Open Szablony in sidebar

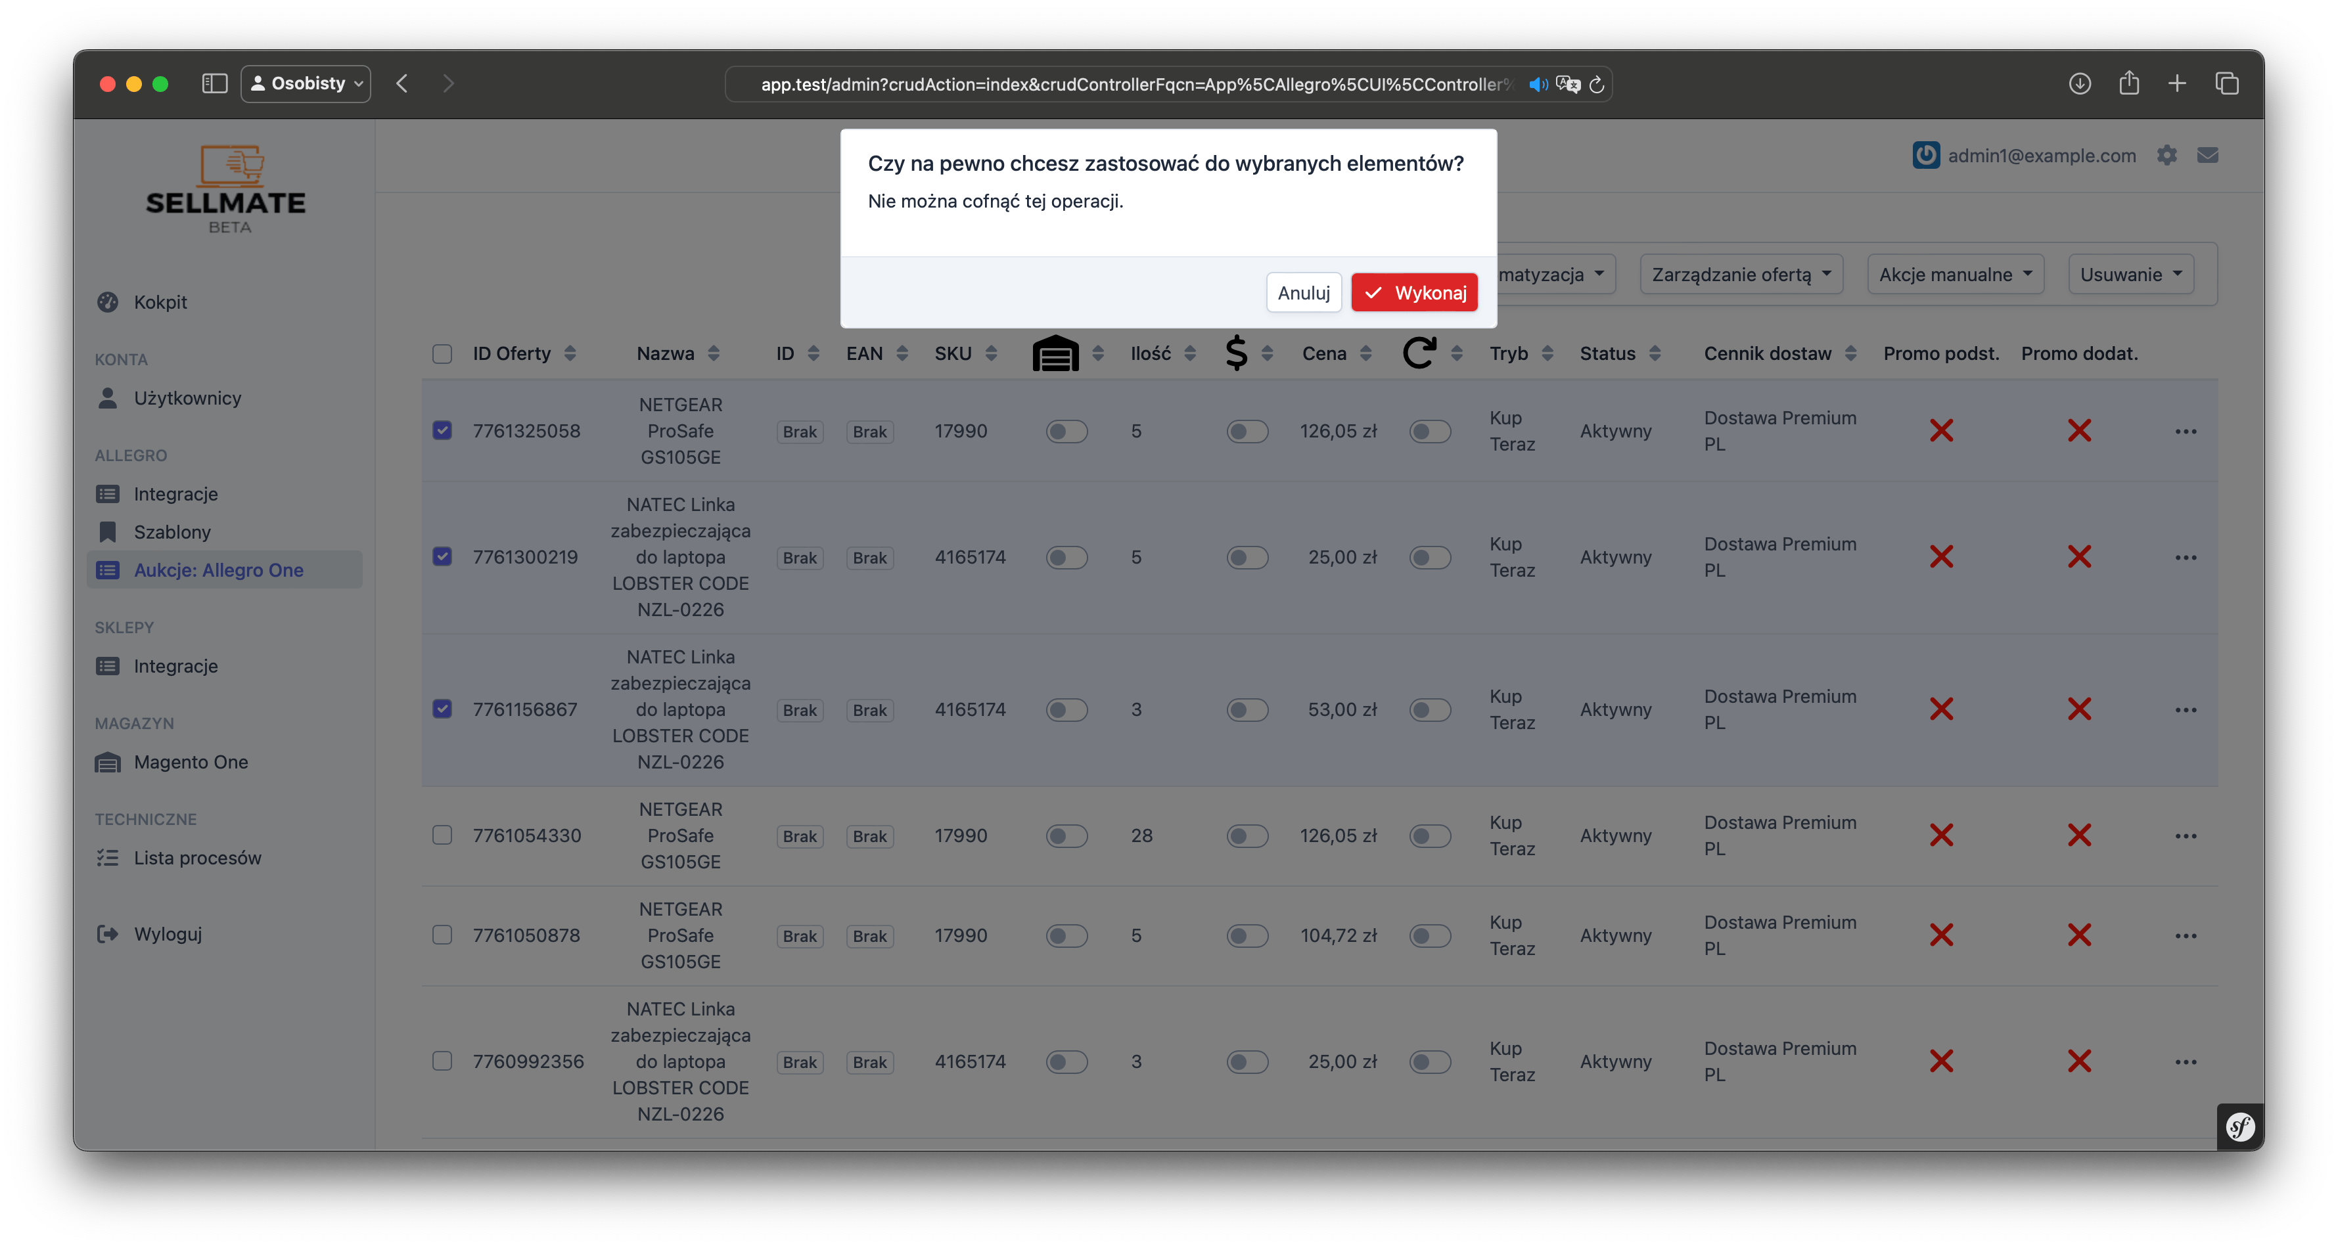tap(172, 531)
